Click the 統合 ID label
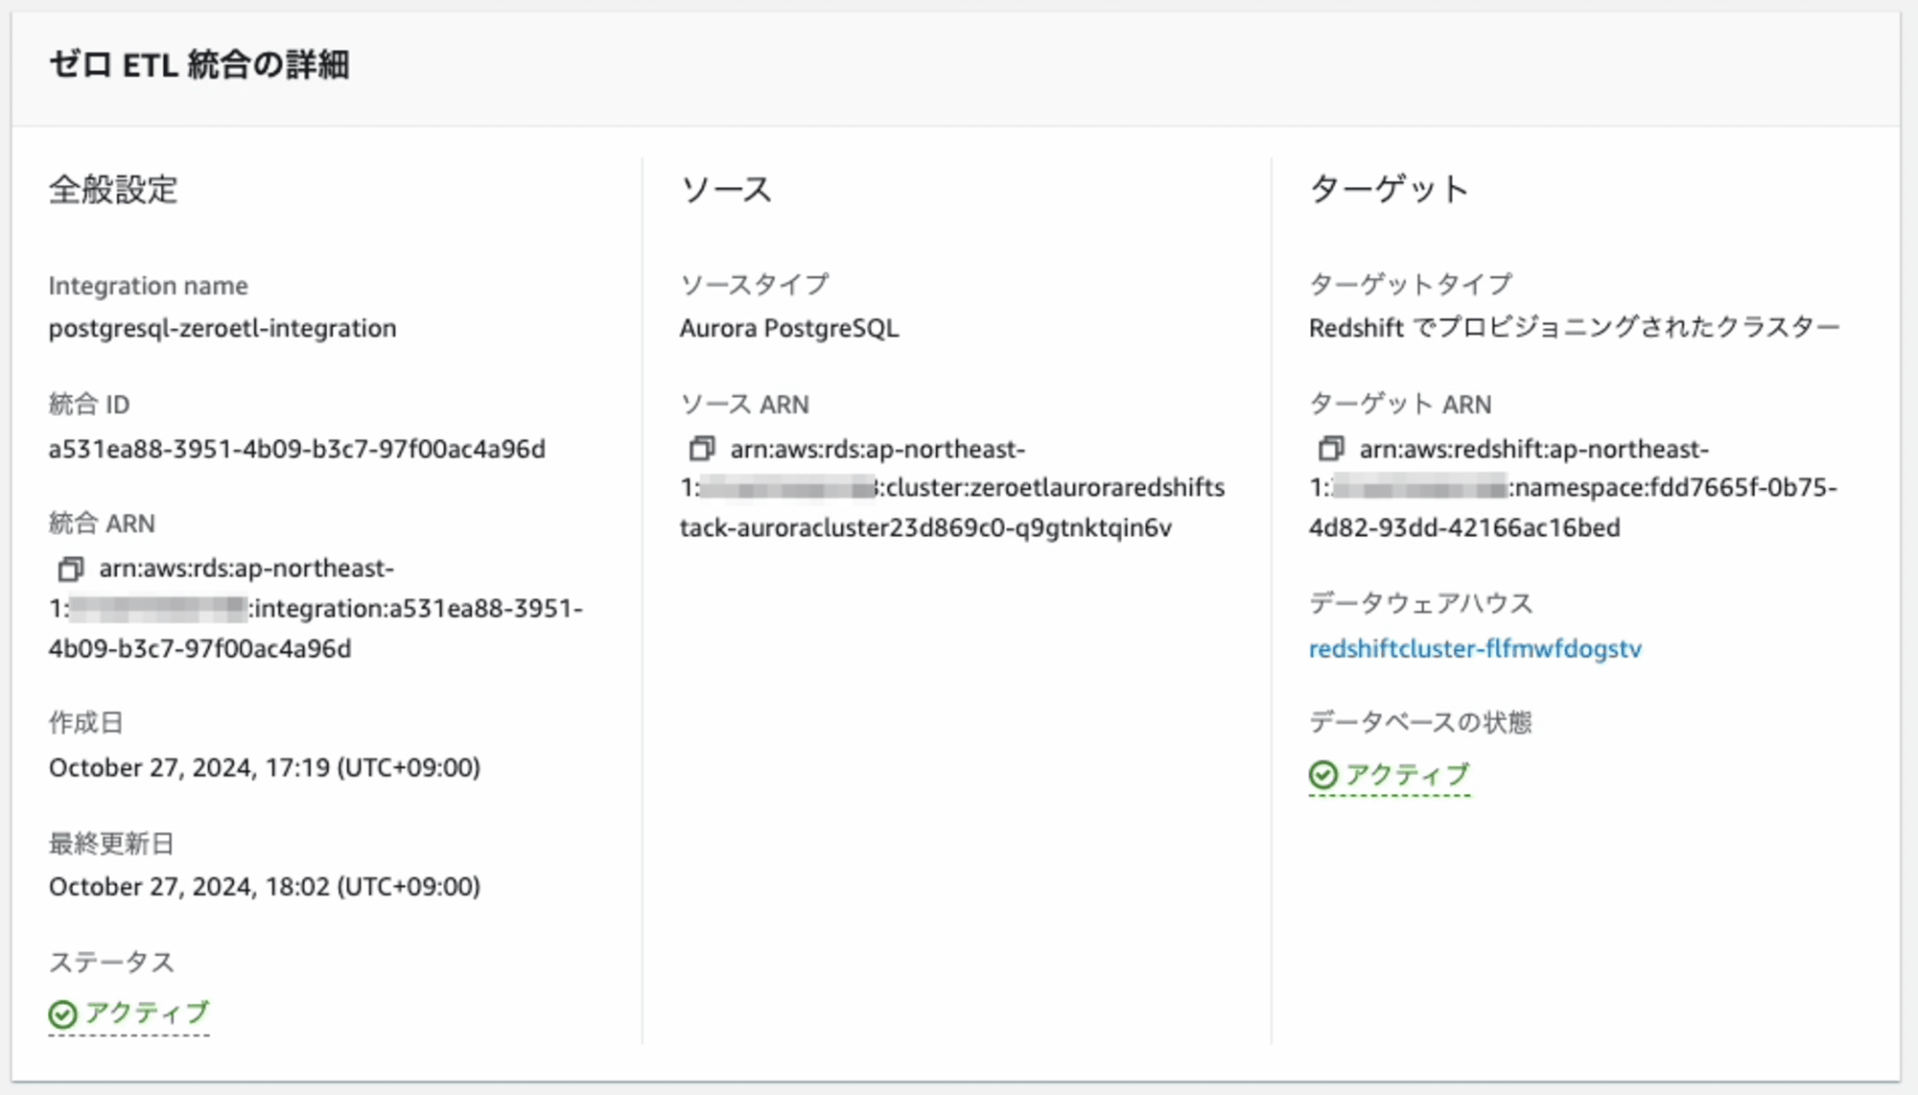This screenshot has width=1918, height=1095. click(89, 405)
